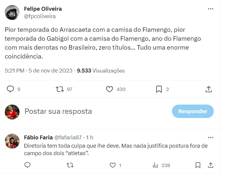Open the 9.533 Visualizações view count
The image size is (230, 175).
click(101, 71)
